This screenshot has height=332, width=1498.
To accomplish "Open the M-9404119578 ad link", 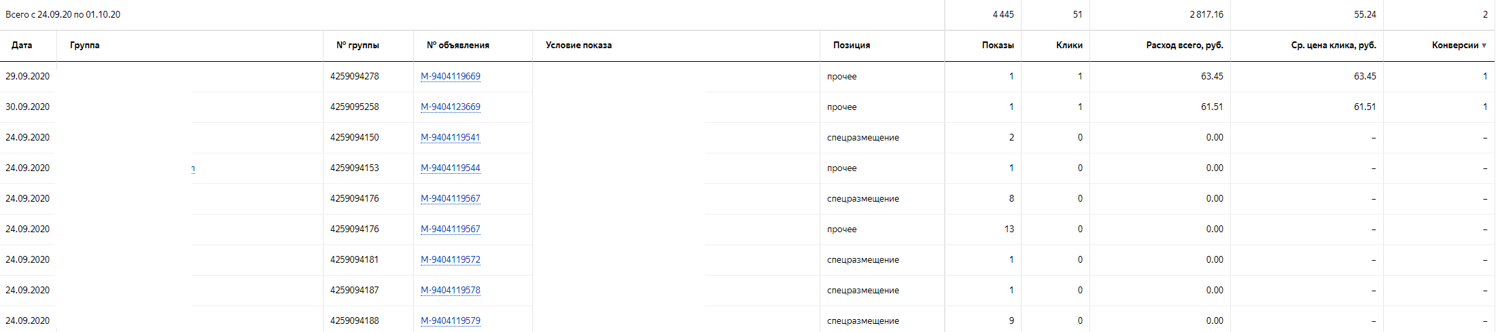I will click(450, 290).
